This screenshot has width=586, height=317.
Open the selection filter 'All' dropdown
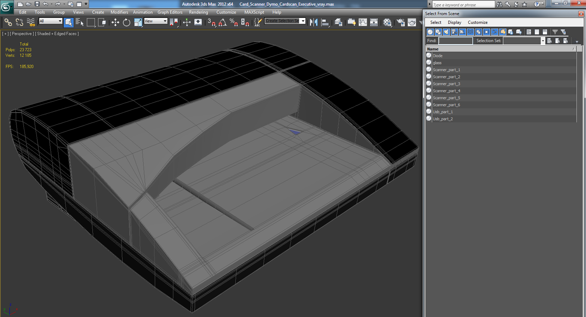coord(51,21)
